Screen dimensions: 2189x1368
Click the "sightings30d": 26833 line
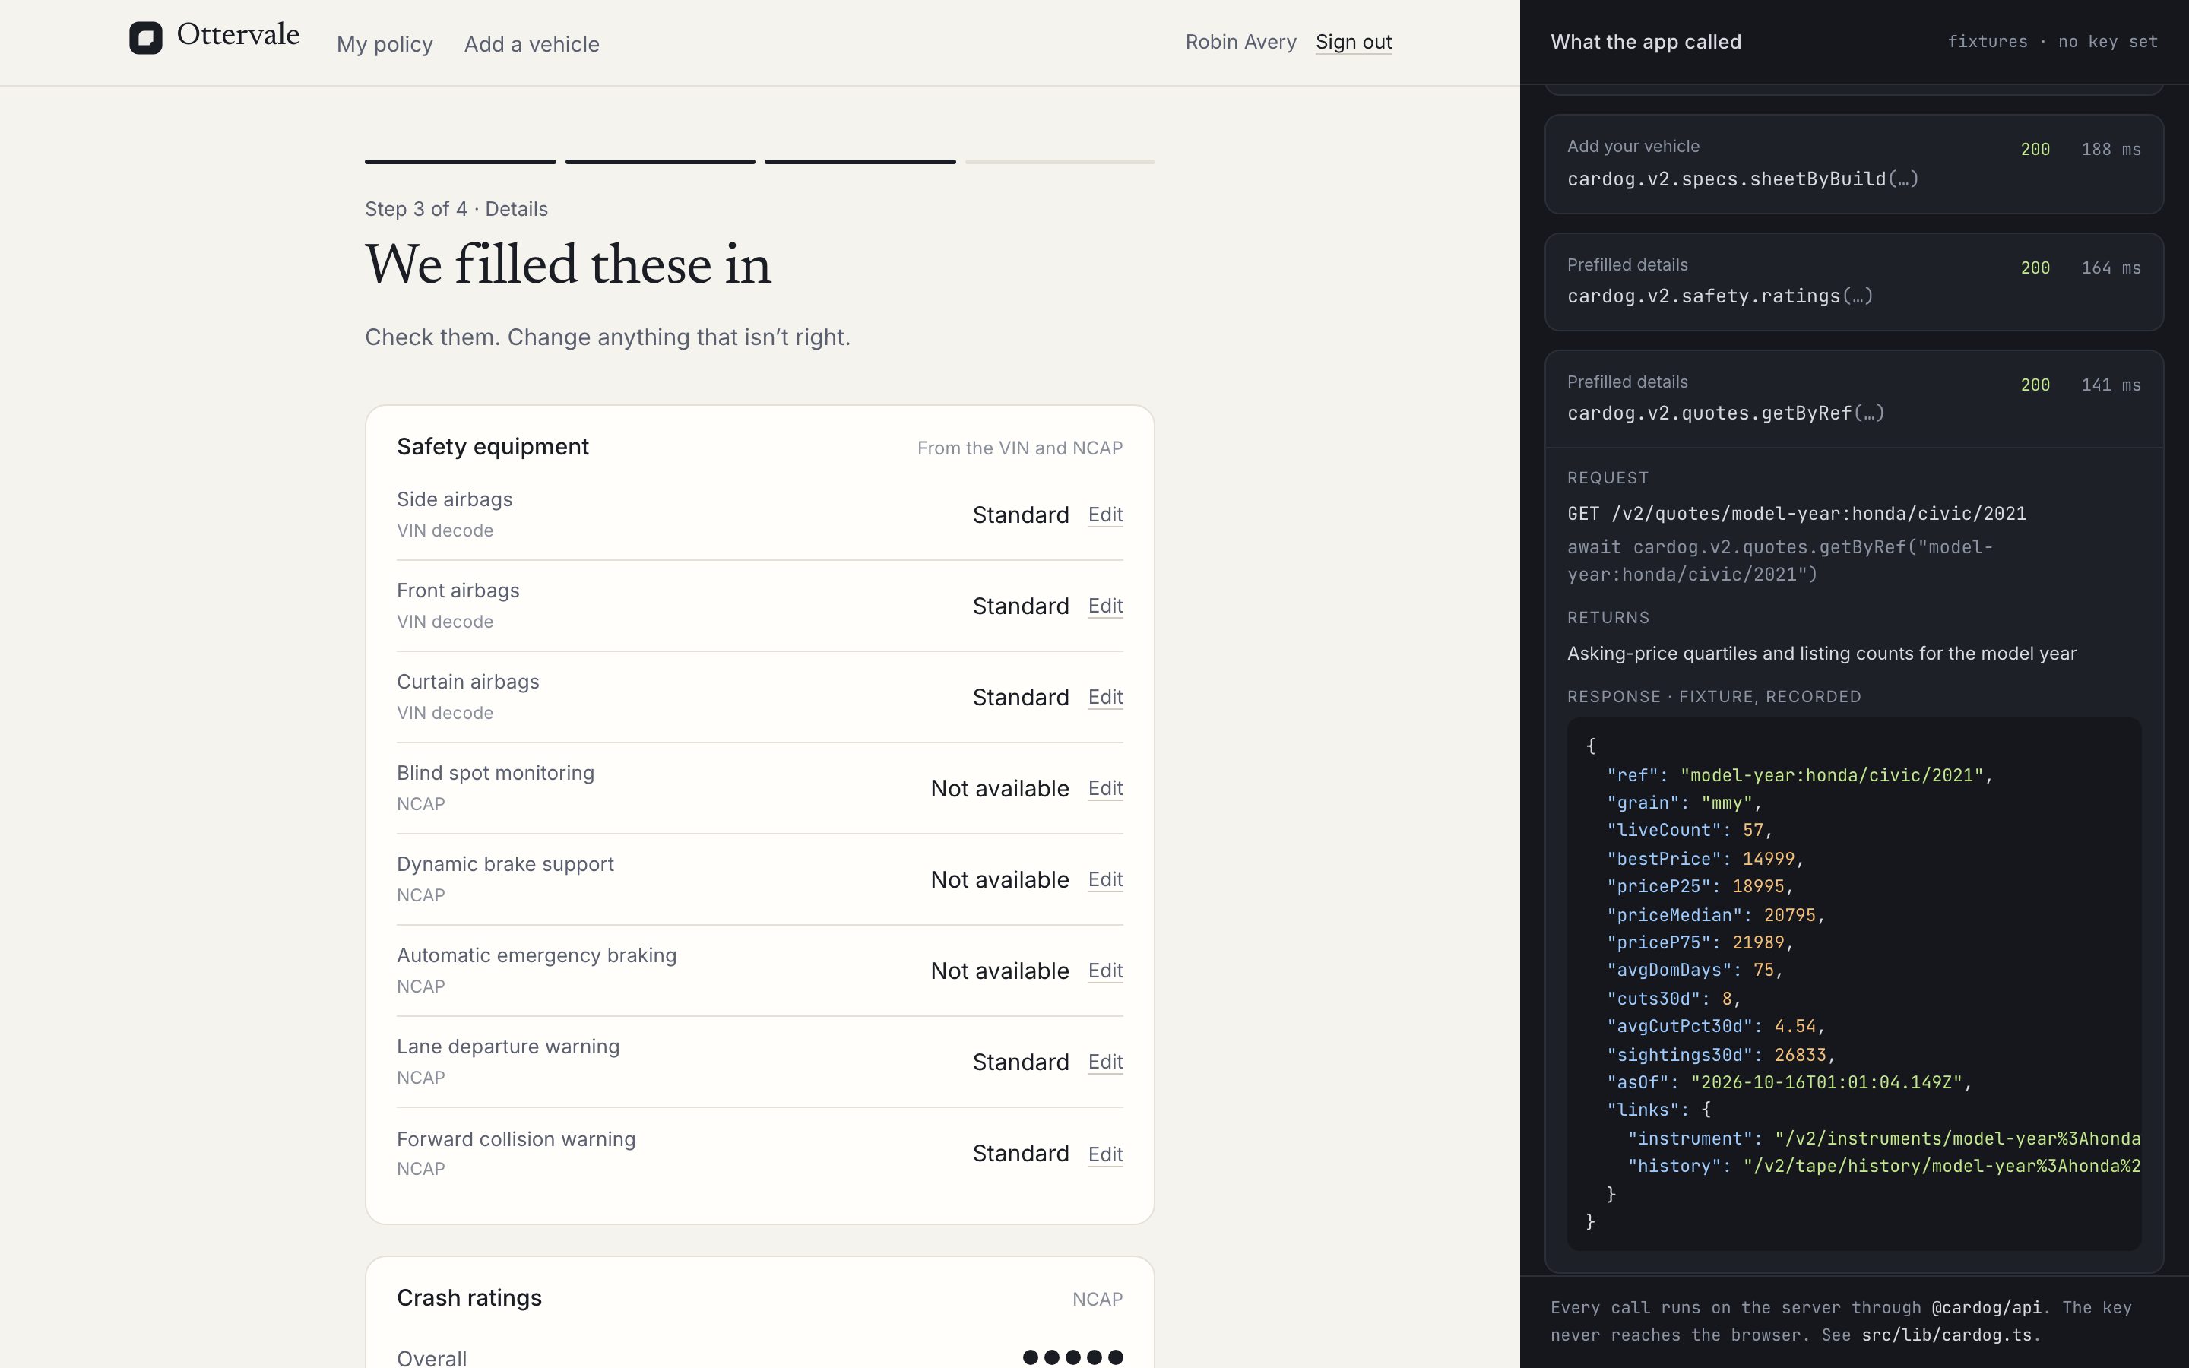click(1722, 1055)
